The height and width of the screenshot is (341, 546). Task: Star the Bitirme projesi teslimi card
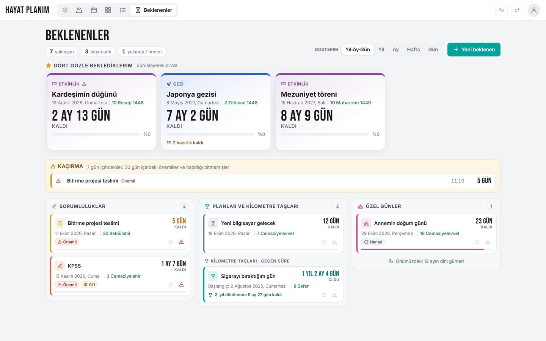click(171, 242)
